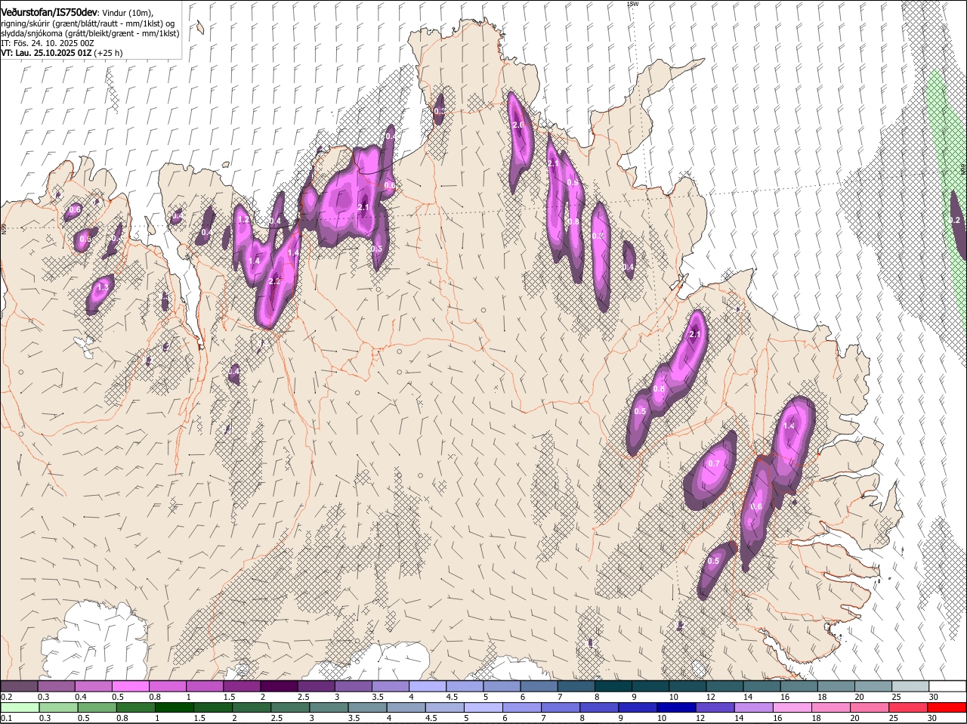Select light green bottom-row swatch starting at 0.3
This screenshot has width=967, height=724.
tap(58, 707)
